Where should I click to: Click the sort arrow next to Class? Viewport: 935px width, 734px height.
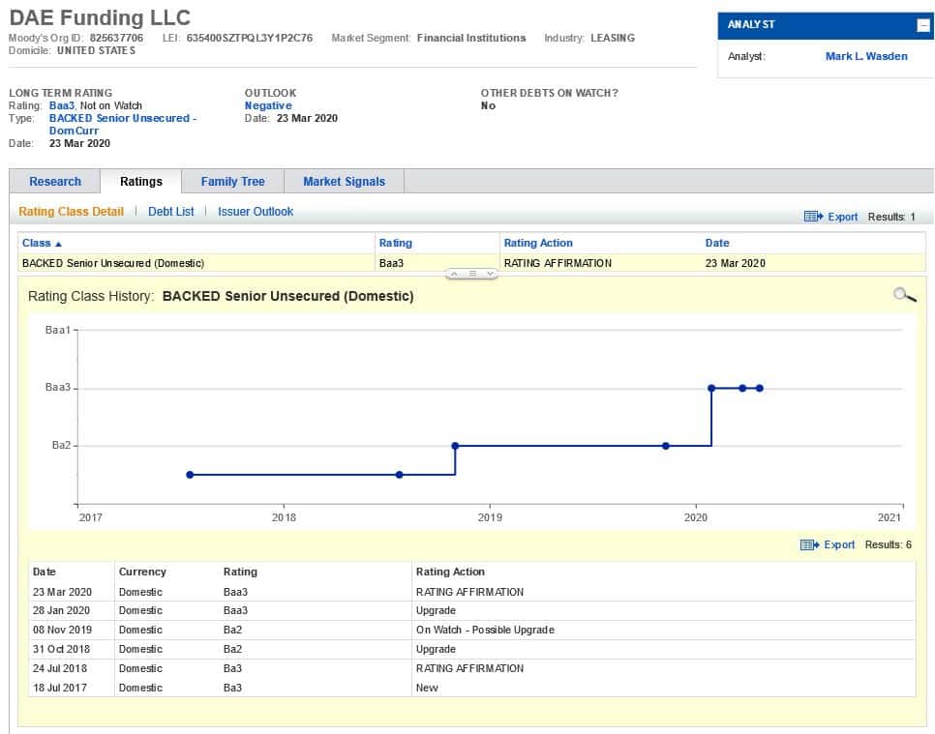coord(58,244)
